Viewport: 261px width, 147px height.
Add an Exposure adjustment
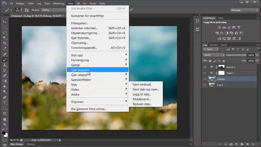[234, 27]
